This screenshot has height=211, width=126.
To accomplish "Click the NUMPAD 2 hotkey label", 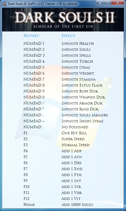I will (34, 49).
